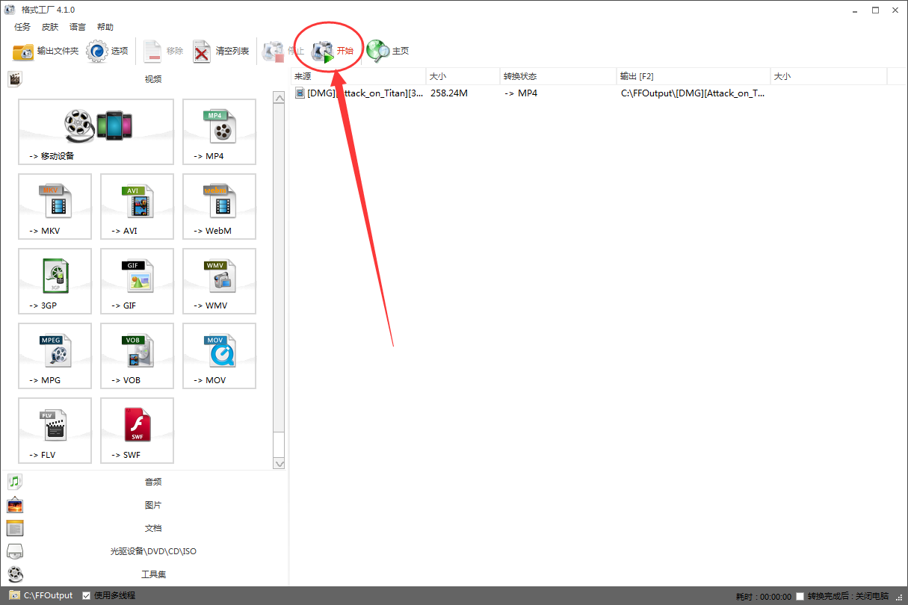Open the 语言 language menu
Image resolution: width=908 pixels, height=605 pixels.
coord(78,27)
